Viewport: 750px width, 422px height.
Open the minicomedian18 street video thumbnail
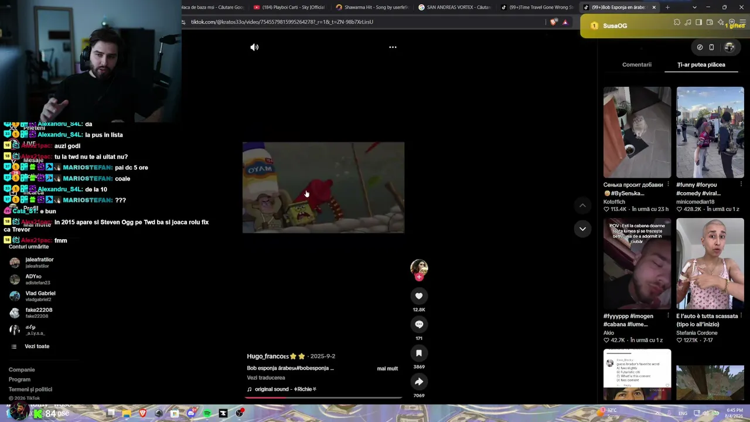[710, 132]
